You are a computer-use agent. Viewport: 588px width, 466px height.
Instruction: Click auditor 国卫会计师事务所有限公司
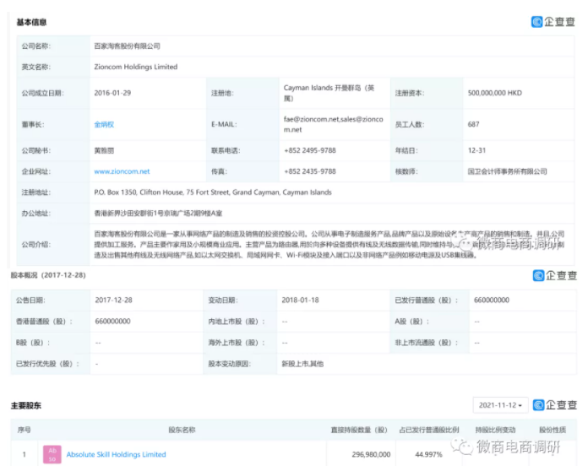507,171
